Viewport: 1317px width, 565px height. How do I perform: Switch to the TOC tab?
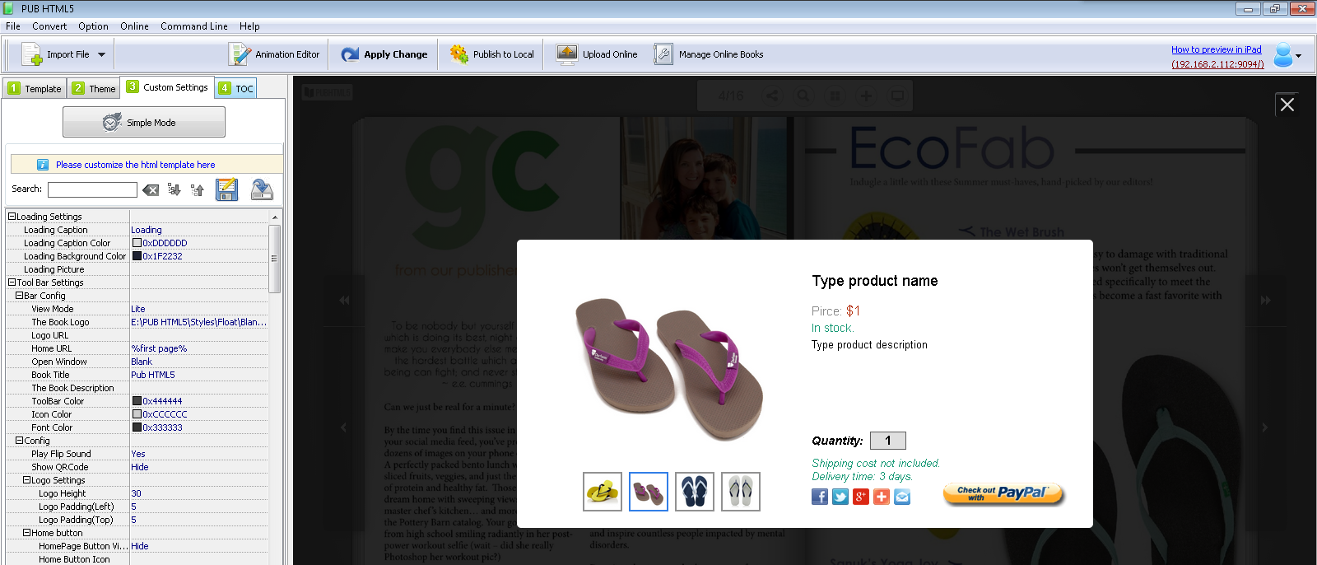pos(236,88)
